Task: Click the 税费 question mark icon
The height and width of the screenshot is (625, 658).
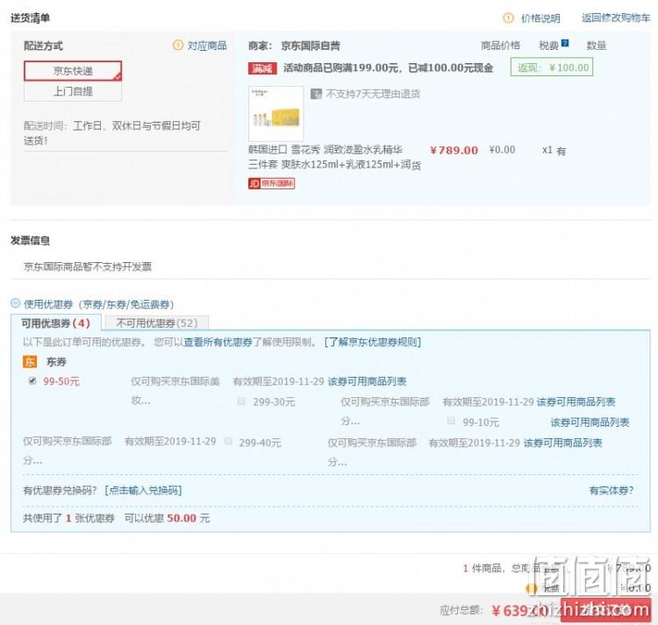Action: click(x=565, y=43)
